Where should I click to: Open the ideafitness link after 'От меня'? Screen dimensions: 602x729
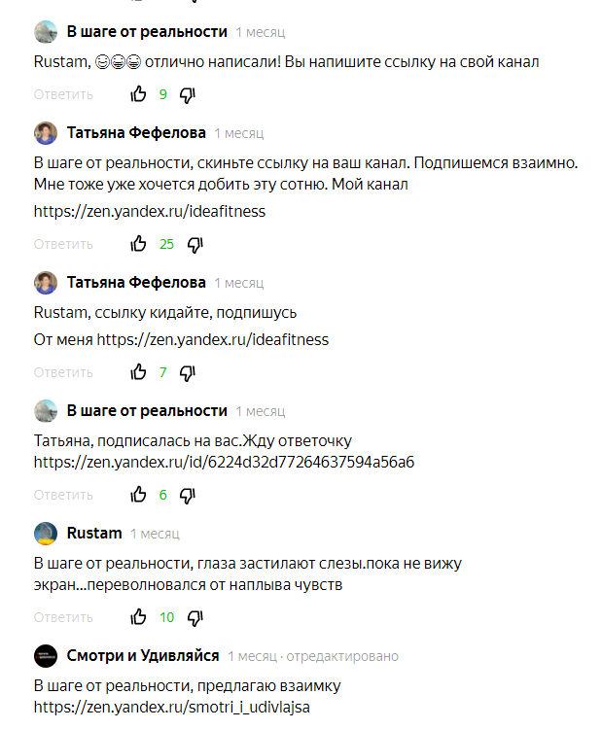212,339
